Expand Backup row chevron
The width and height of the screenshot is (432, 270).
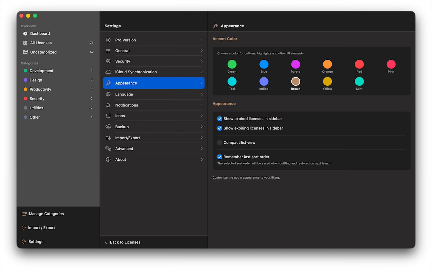point(202,127)
